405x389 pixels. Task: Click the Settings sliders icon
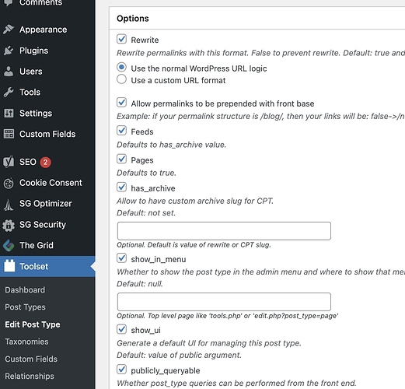click(9, 113)
